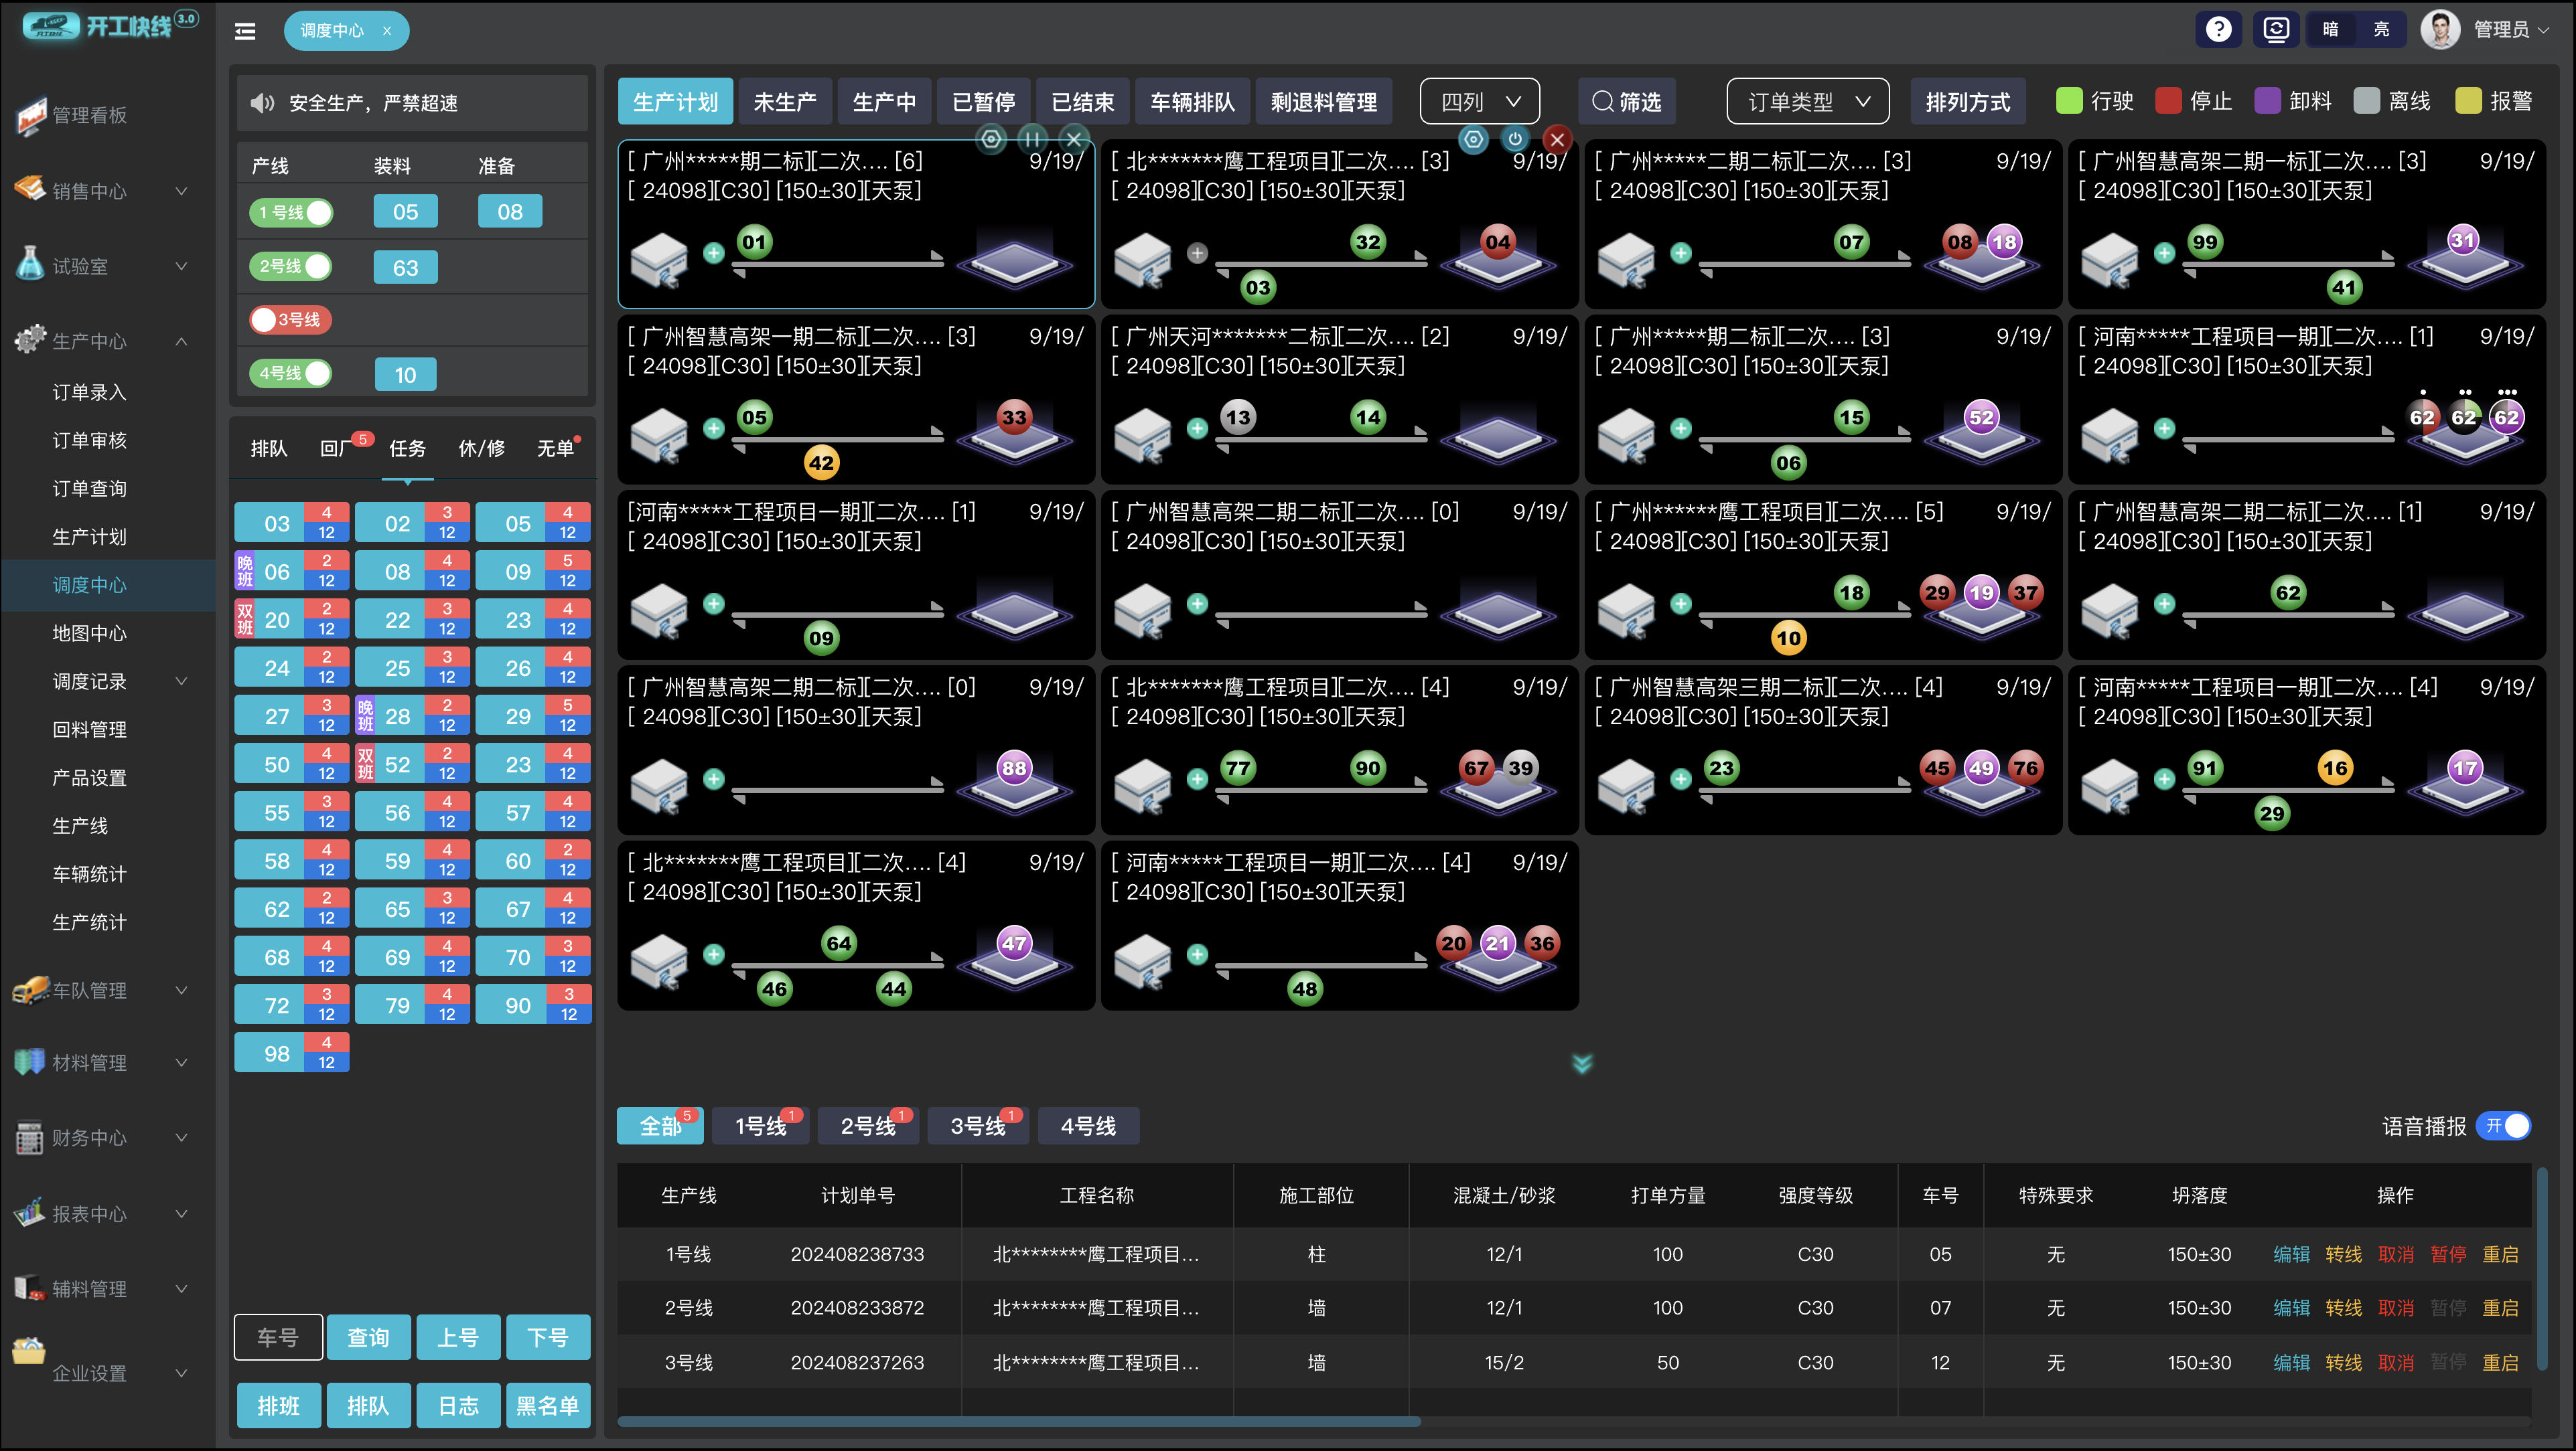
Task: Click the pause icon on first order card
Action: [x=1032, y=139]
